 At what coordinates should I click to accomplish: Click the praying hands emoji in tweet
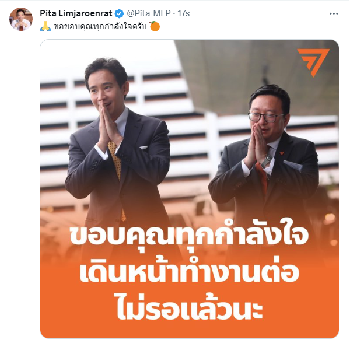click(45, 27)
